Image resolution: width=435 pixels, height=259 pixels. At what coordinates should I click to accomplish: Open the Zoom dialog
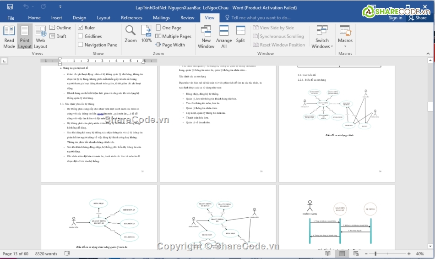(x=130, y=34)
